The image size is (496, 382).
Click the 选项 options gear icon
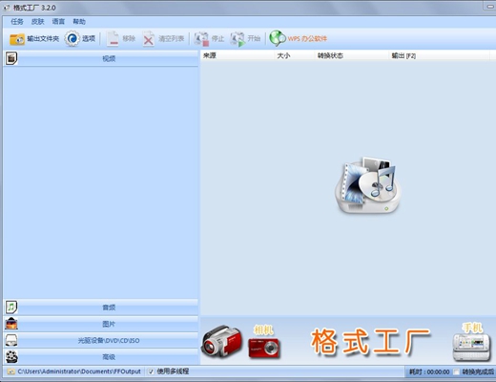[72, 39]
